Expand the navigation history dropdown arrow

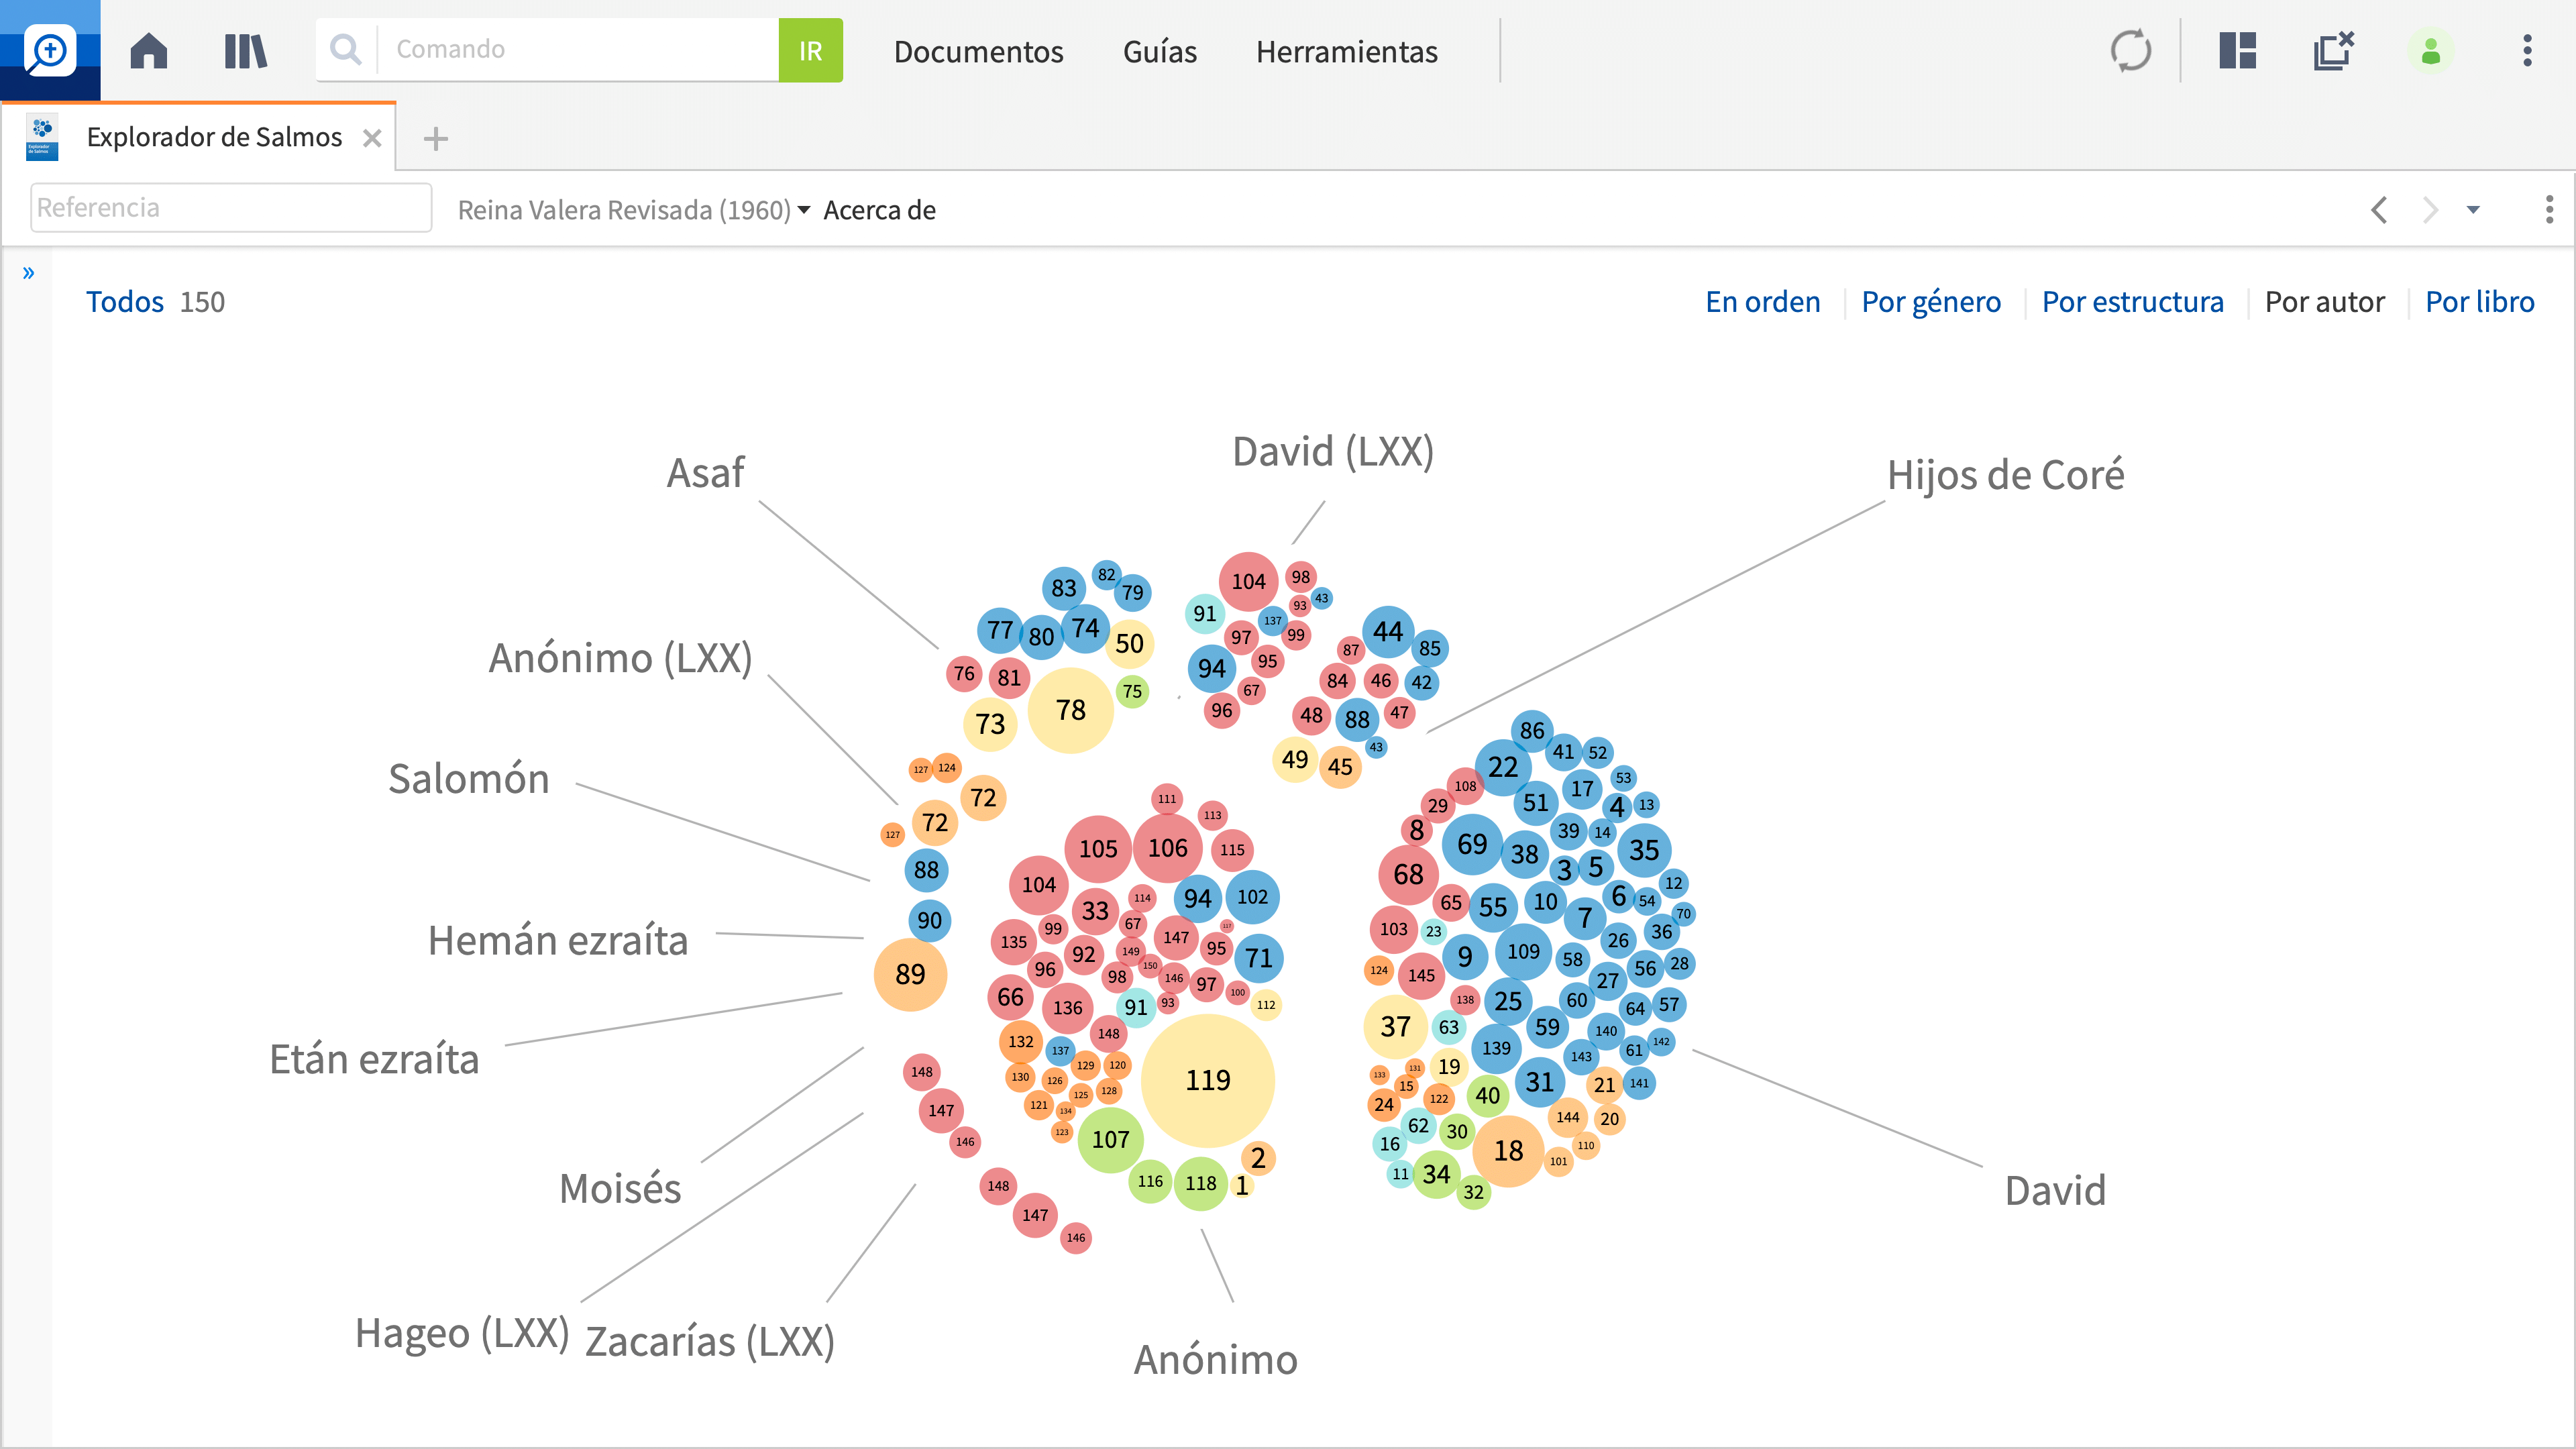point(2473,210)
